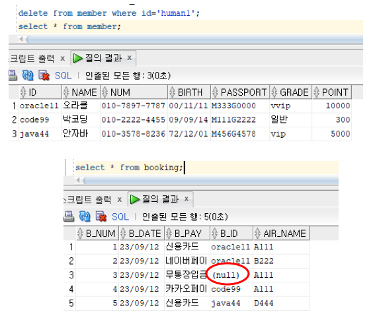Sort by the NAME column header
Viewport: 373px width, 322px height.
point(81,92)
